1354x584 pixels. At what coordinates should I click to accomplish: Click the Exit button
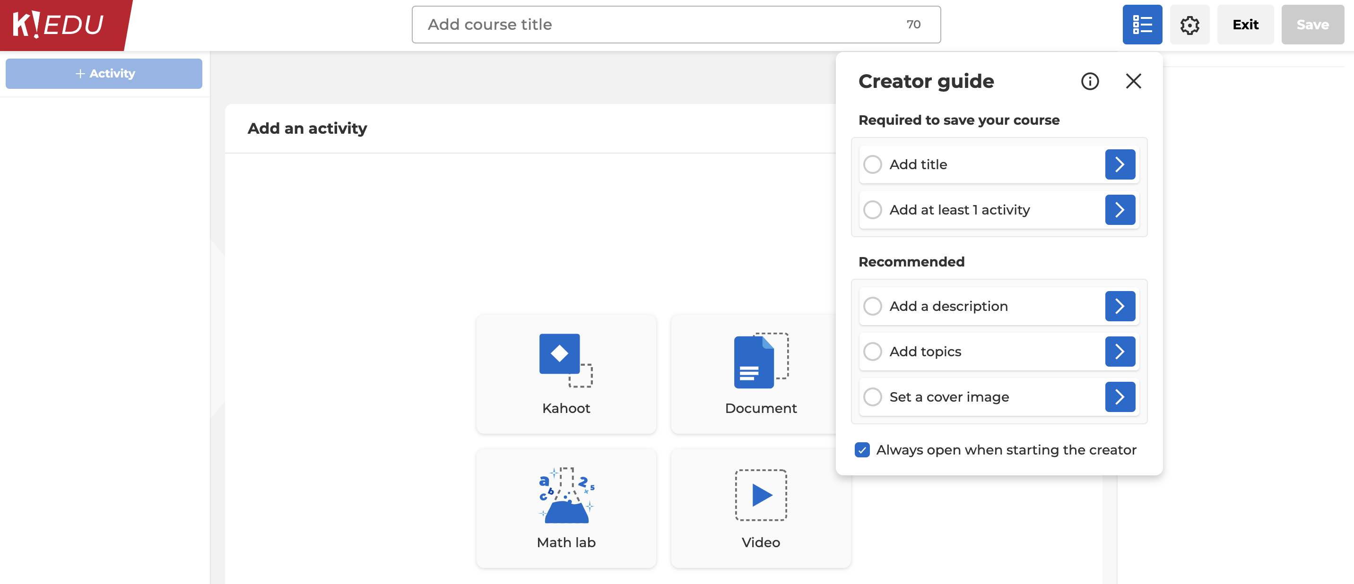[x=1244, y=24]
